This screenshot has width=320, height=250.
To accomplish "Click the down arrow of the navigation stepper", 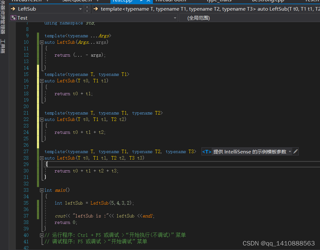I will [87, 11].
